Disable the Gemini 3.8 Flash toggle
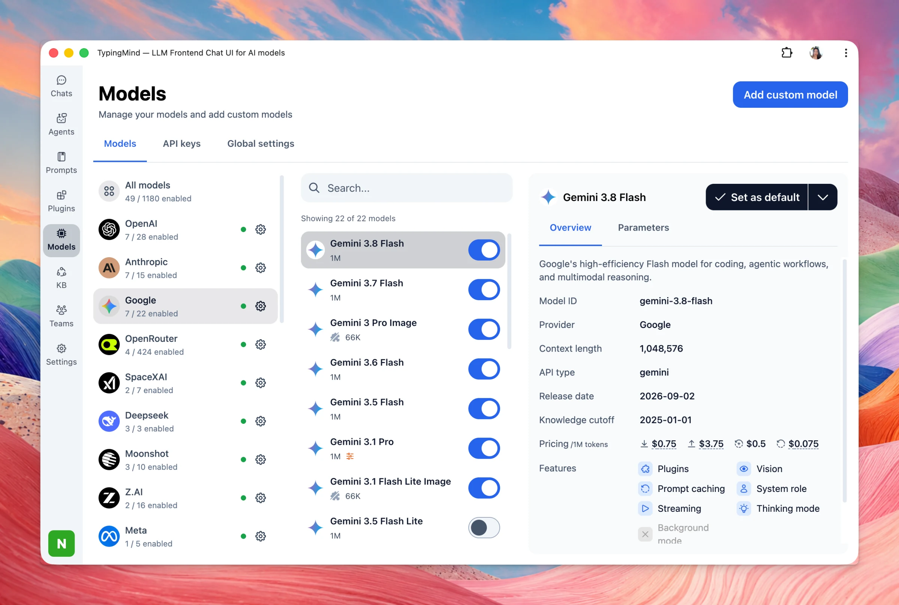The image size is (899, 605). tap(484, 250)
